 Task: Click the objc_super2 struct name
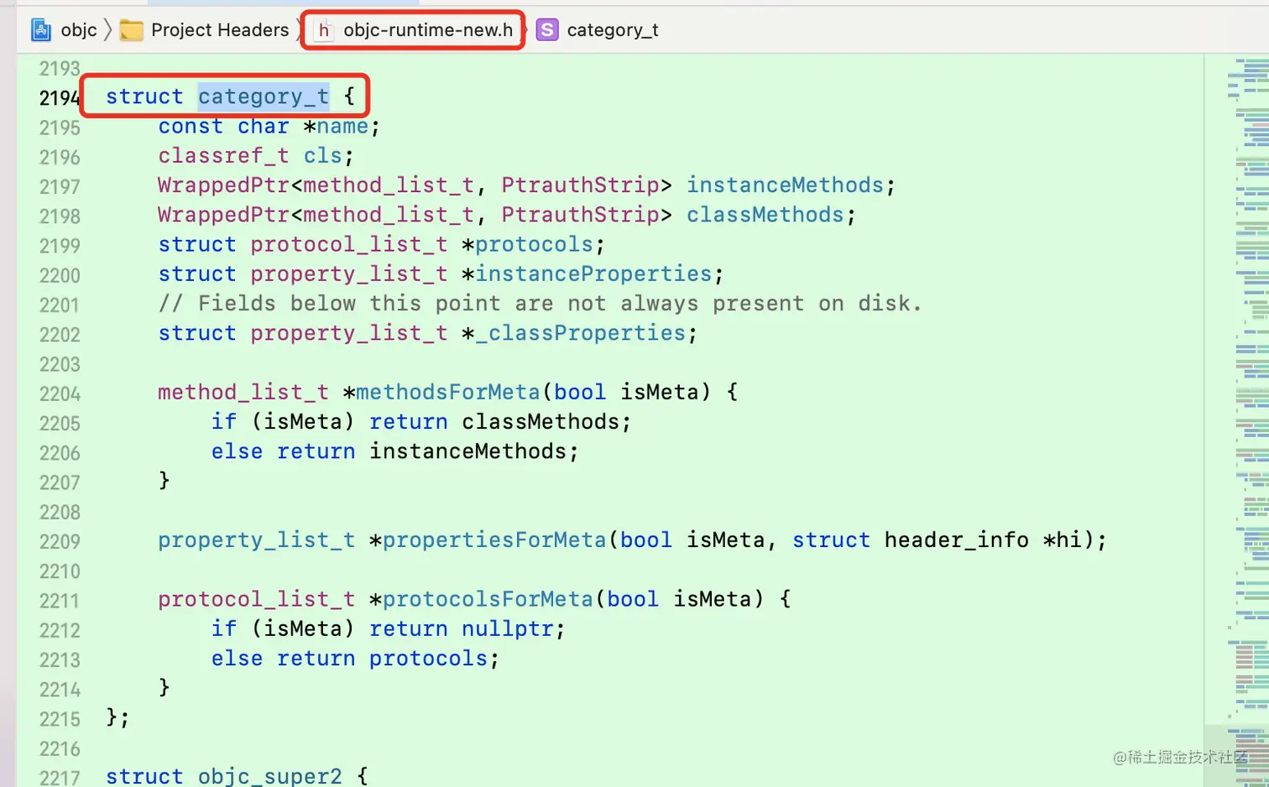point(269,776)
